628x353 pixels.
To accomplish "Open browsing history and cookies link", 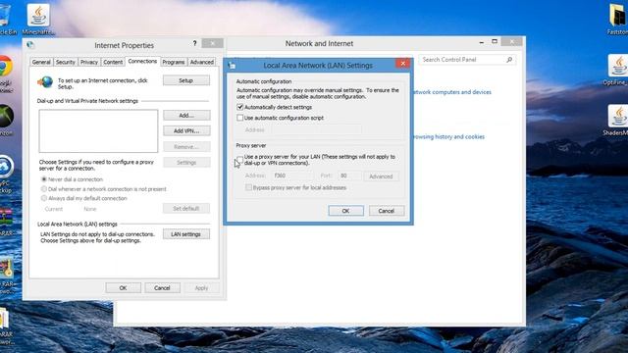I will pos(448,137).
